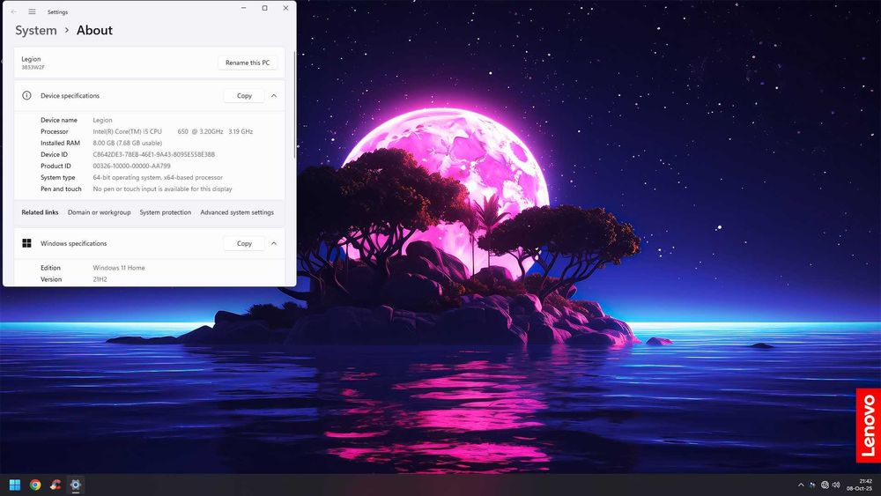Open the Settings hamburger navigation menu
Image resolution: width=881 pixels, height=496 pixels.
[x=32, y=11]
